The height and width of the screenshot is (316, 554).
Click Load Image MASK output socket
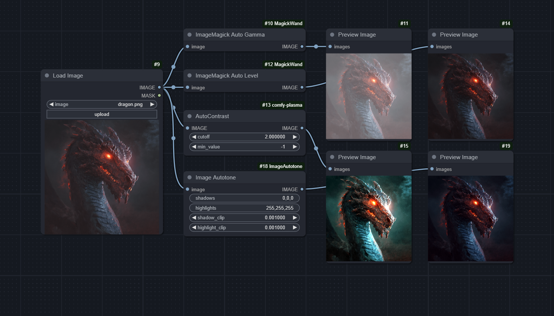(159, 96)
